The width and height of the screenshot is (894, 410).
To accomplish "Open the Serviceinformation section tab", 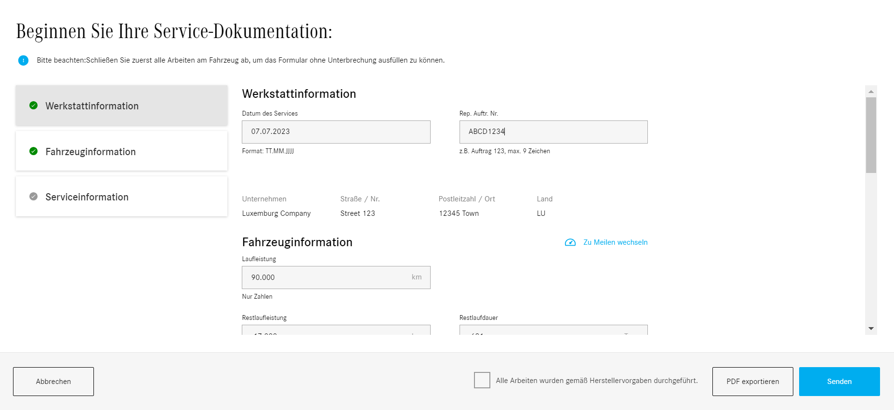I will click(x=121, y=196).
